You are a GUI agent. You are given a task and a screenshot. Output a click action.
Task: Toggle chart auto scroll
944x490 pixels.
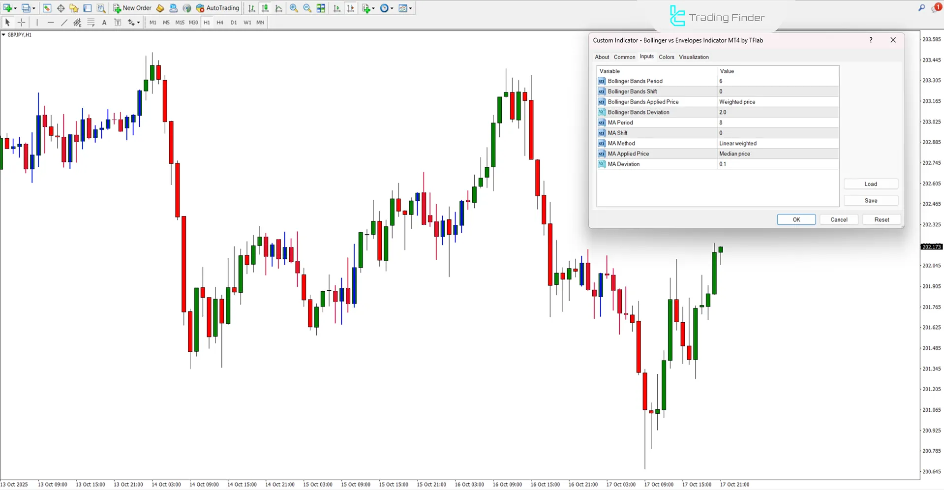[337, 8]
